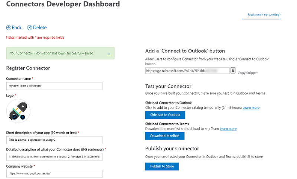This screenshot has height=179, width=297.
Task: Click the connector logo image
Action: (x=18, y=111)
